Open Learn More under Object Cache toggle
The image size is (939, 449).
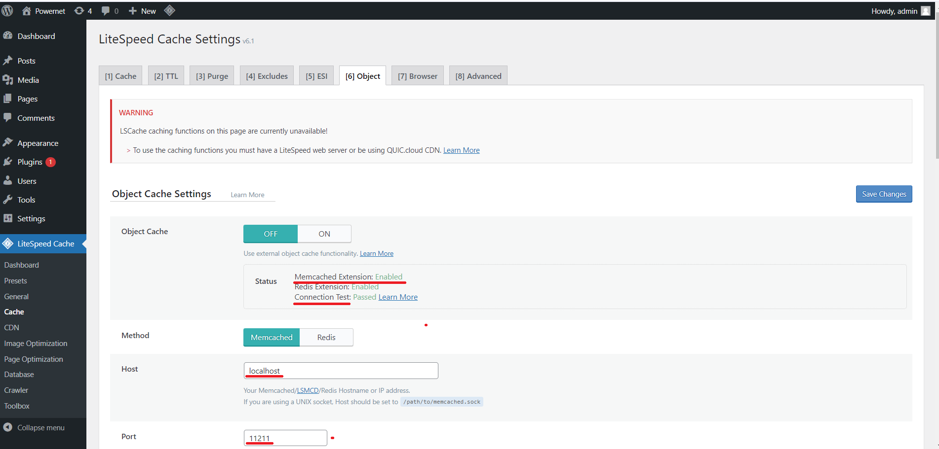point(376,253)
